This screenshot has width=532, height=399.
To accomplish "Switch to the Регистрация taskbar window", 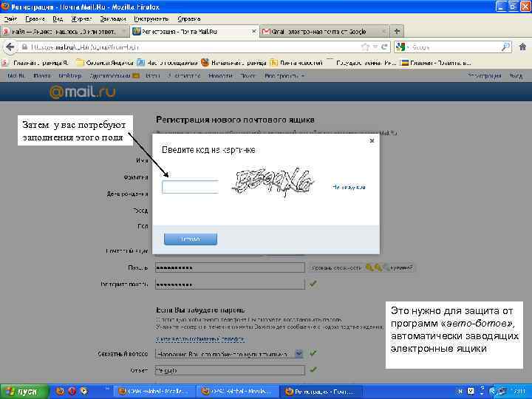I will (321, 392).
